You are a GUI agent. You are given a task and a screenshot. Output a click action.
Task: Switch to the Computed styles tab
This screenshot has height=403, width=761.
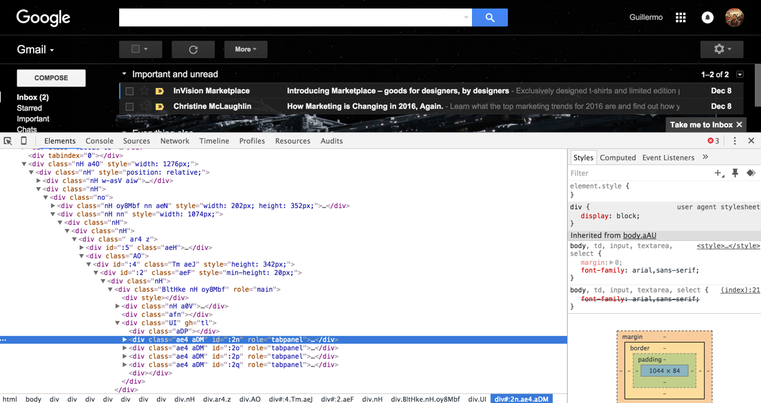click(618, 158)
